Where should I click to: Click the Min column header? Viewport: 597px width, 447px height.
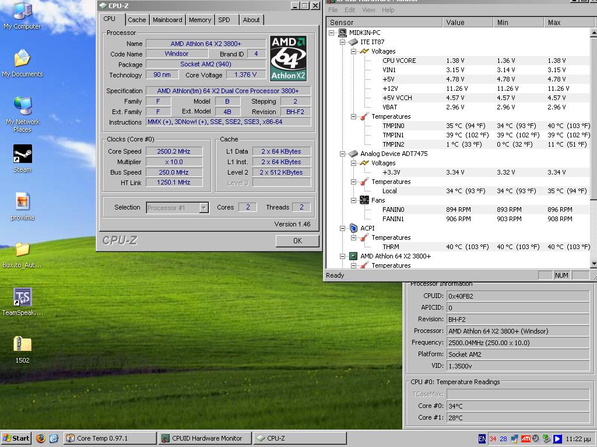pos(518,23)
